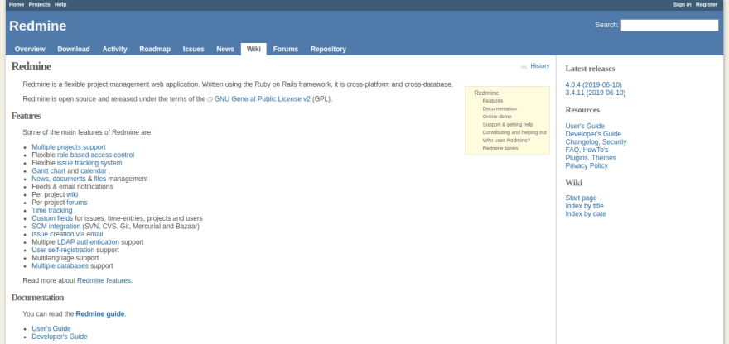
Task: Click Home in the top menu
Action: (x=17, y=4)
